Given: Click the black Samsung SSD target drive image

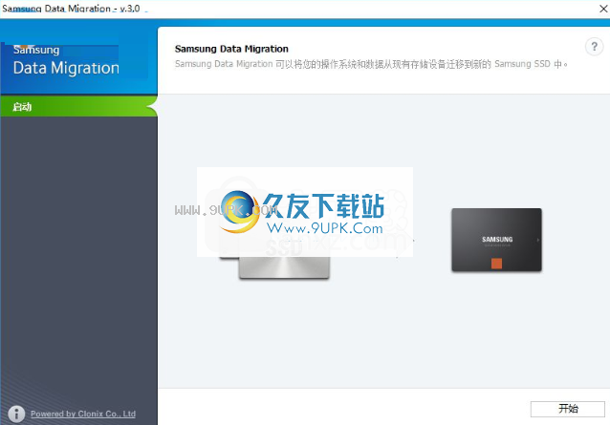Looking at the screenshot, I should pos(496,240).
